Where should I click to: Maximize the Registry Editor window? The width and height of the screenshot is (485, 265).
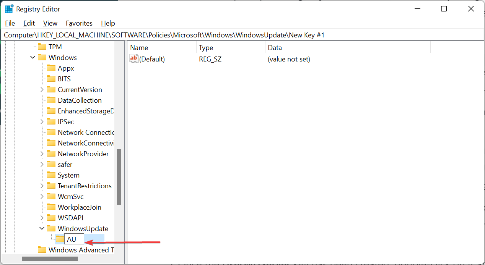tap(444, 9)
